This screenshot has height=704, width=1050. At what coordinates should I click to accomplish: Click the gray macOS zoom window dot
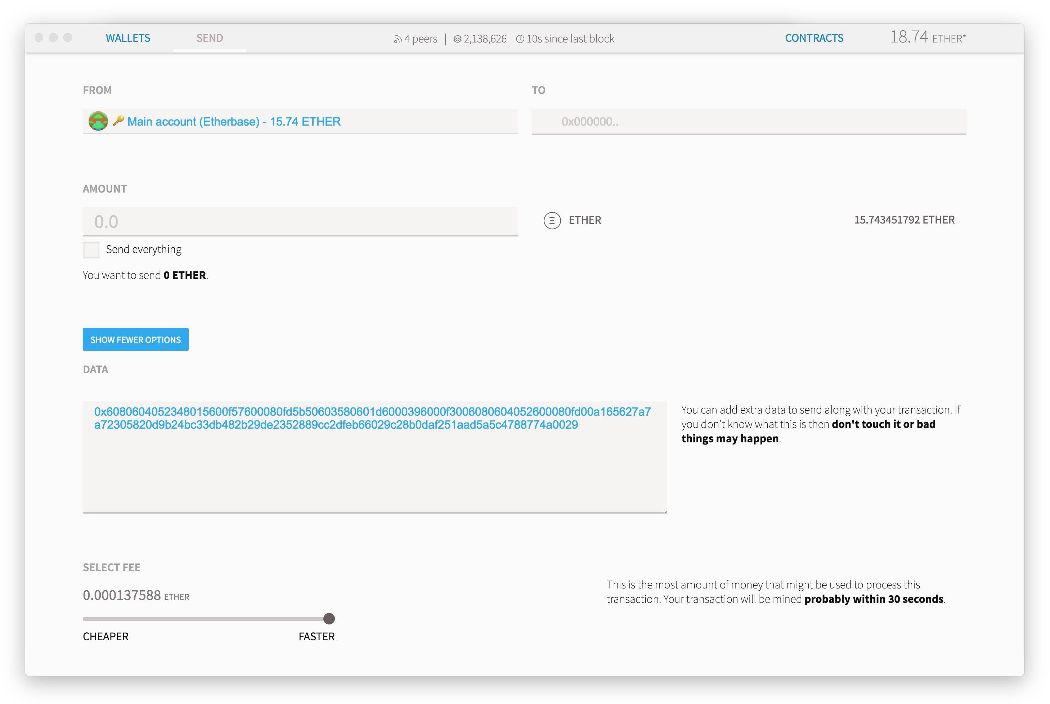(x=68, y=38)
